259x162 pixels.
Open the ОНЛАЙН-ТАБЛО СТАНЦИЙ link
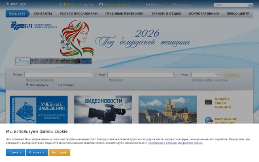223,103
